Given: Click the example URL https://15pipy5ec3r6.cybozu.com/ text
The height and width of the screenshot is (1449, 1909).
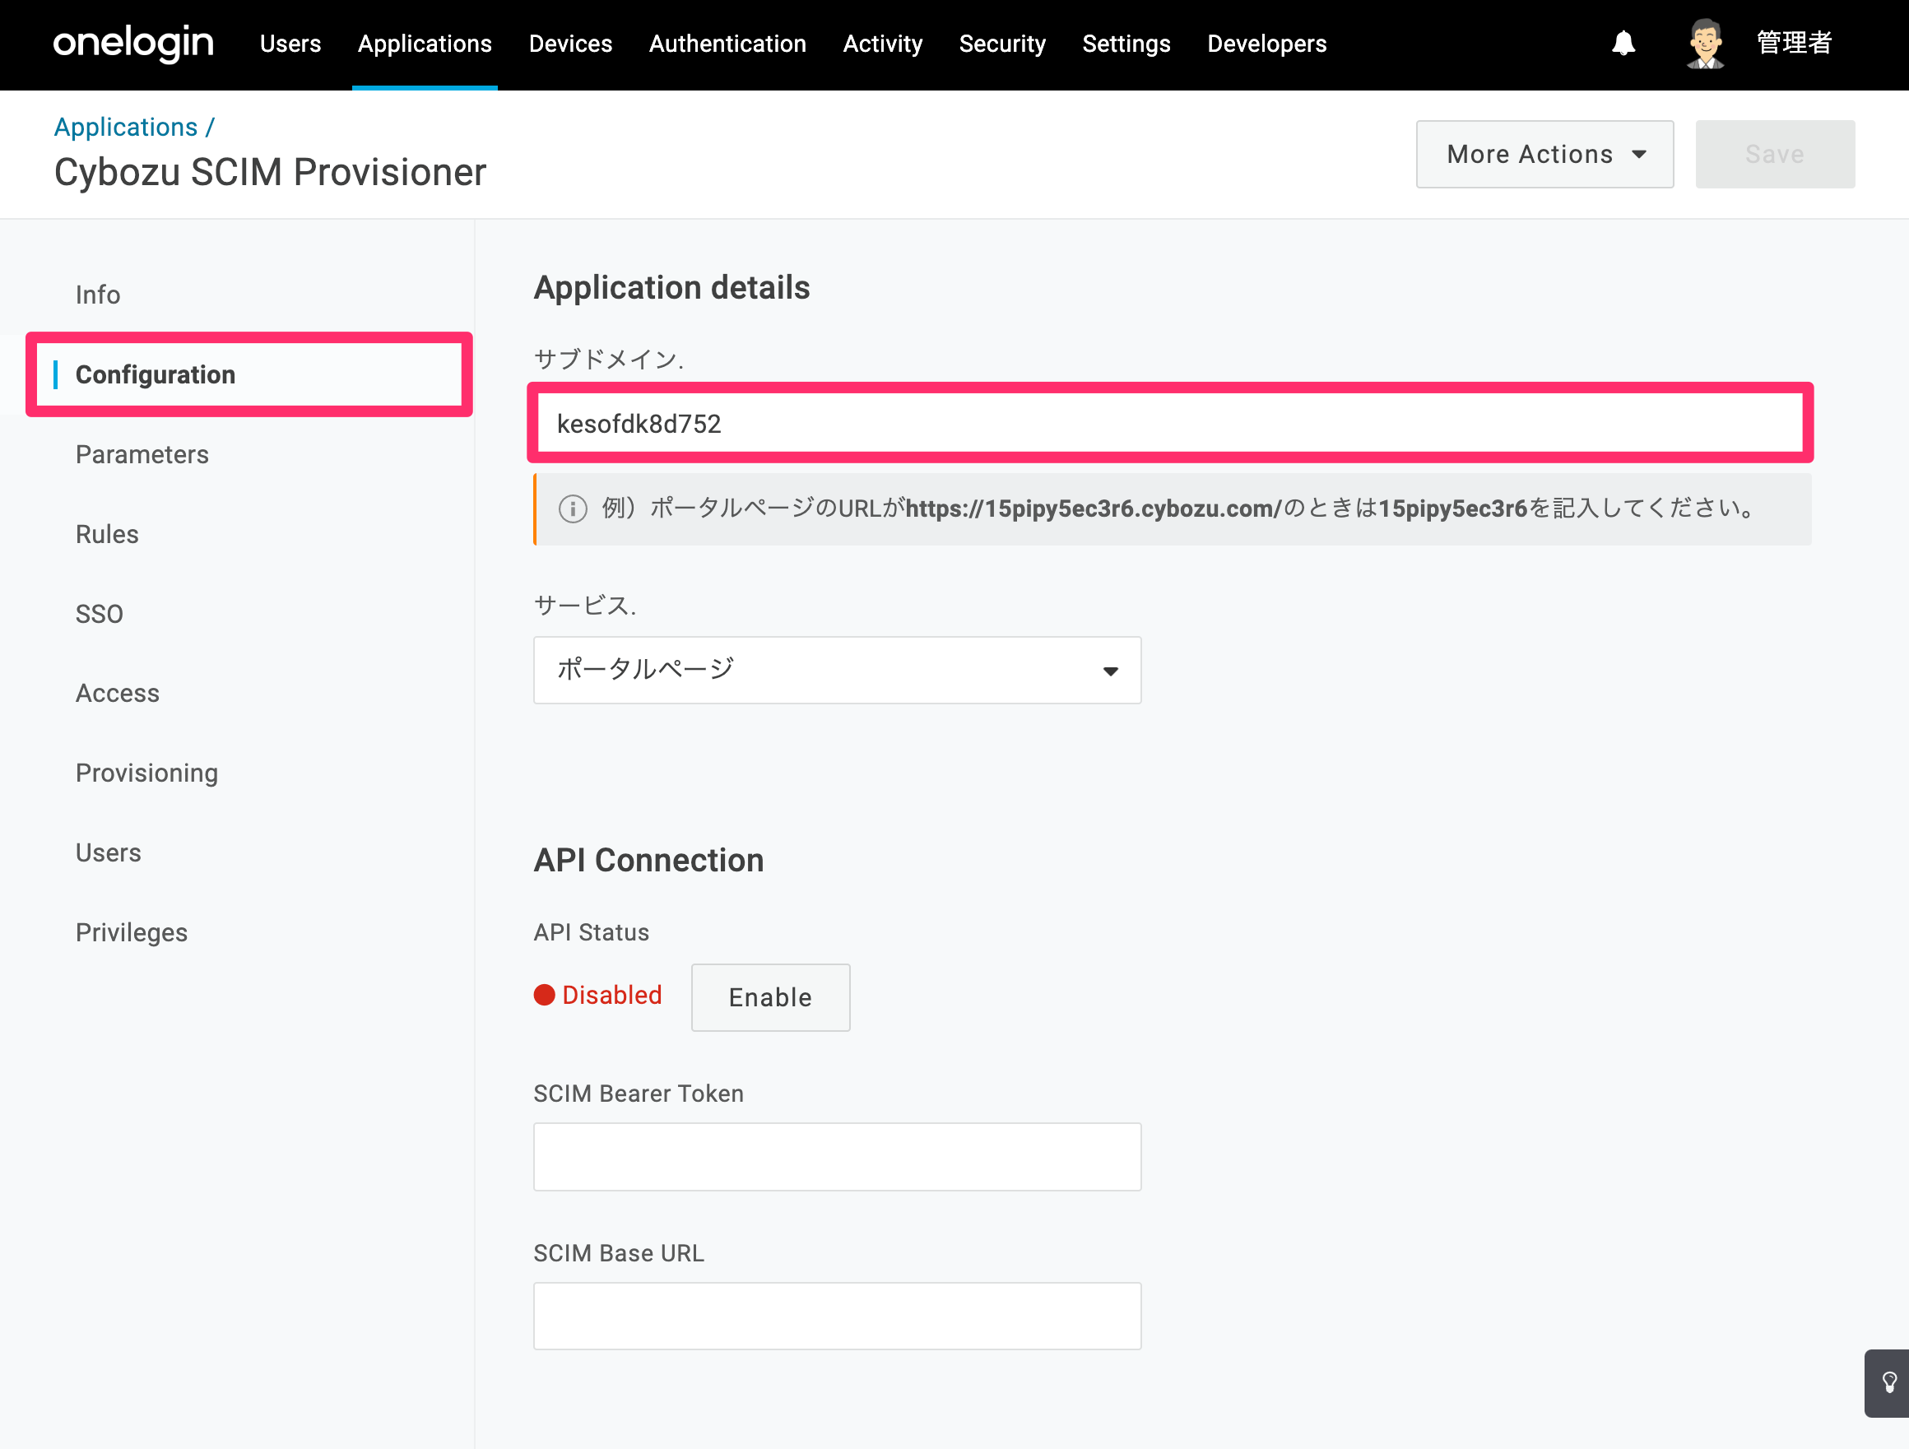Looking at the screenshot, I should point(1094,509).
